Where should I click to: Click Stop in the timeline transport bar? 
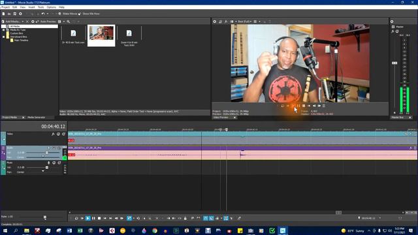pos(99,218)
